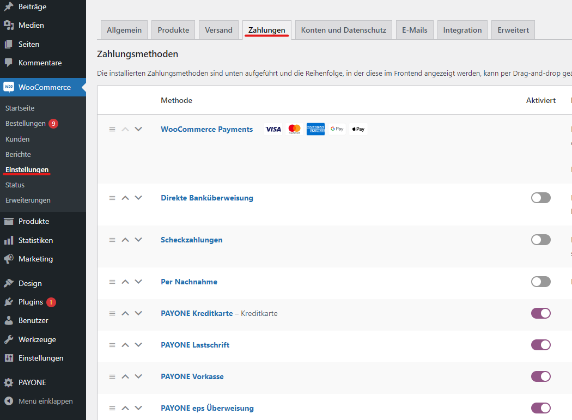Click the Mastercard logo
This screenshot has width=572, height=420.
click(x=294, y=129)
